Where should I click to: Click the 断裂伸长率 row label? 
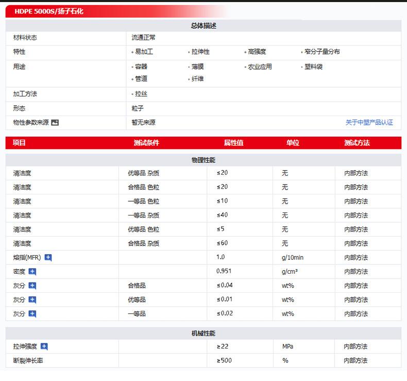point(28,360)
